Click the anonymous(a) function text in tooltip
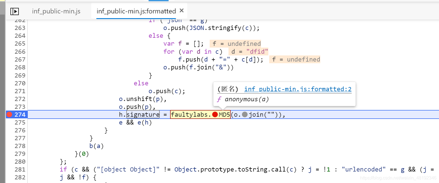Screen dimensions: 439x183 tap(247, 99)
